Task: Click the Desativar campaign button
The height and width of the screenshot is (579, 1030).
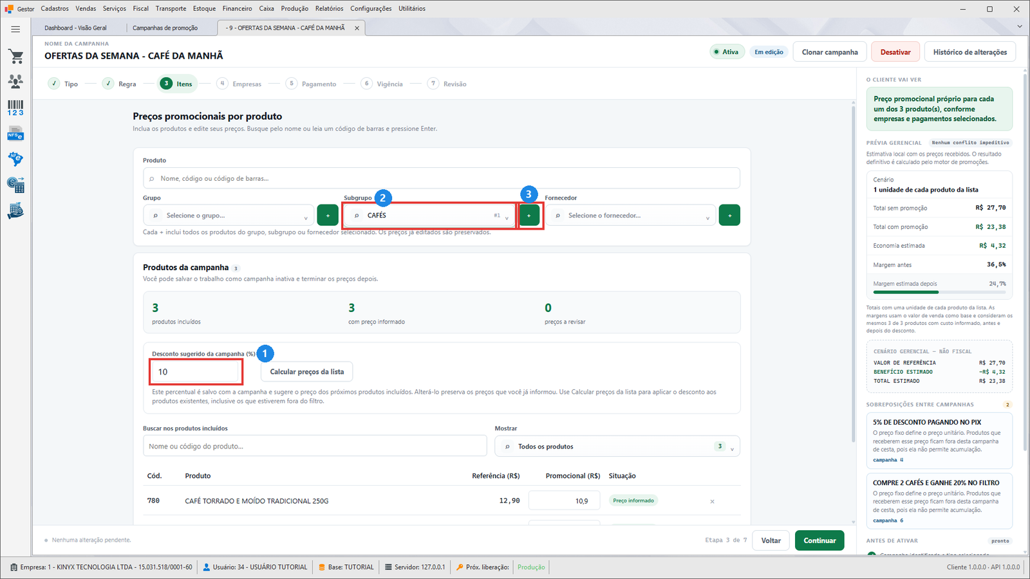Action: point(895,52)
